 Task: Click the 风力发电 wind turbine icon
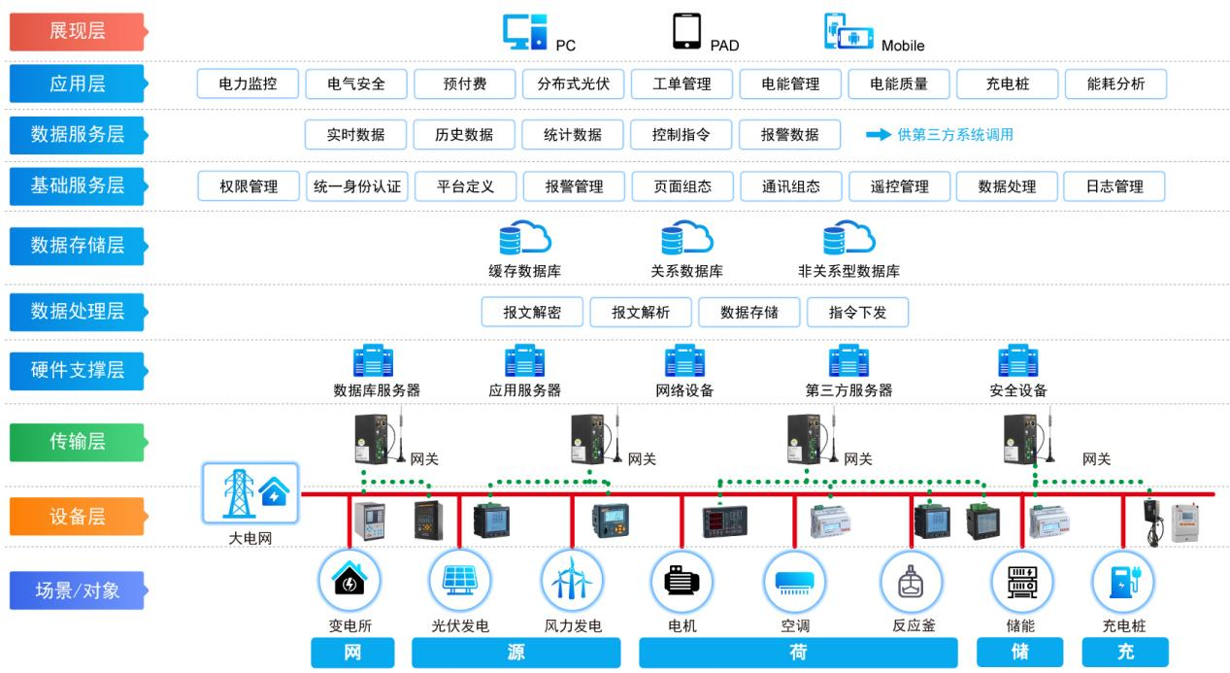coord(570,581)
